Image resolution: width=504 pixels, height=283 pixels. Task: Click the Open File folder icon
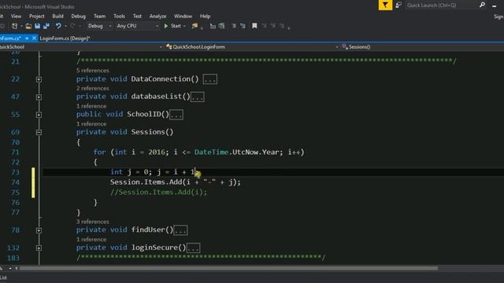(x=28, y=26)
